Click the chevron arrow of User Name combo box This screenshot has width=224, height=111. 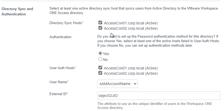tap(135, 84)
